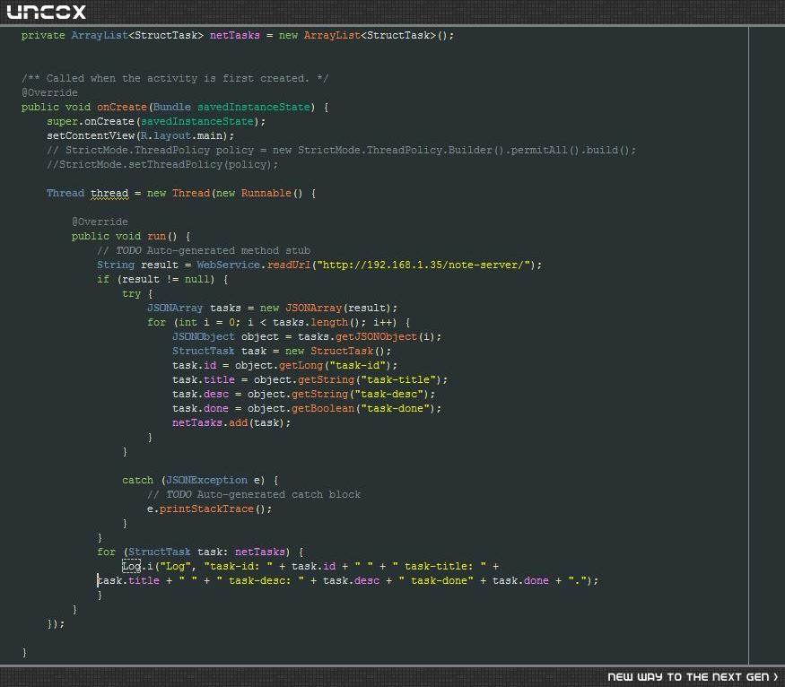Click the 'TODO Auto-generated catch block' comment
This screenshot has width=785, height=687.
point(254,495)
